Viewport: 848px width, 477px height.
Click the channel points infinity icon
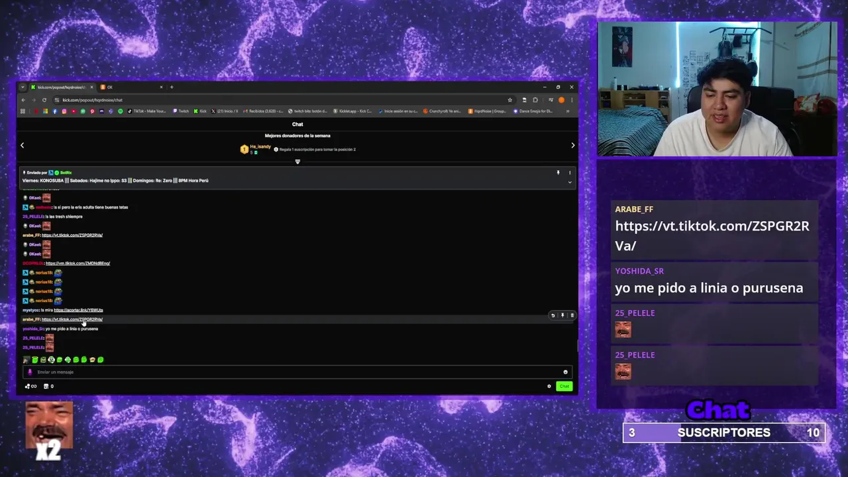30,386
